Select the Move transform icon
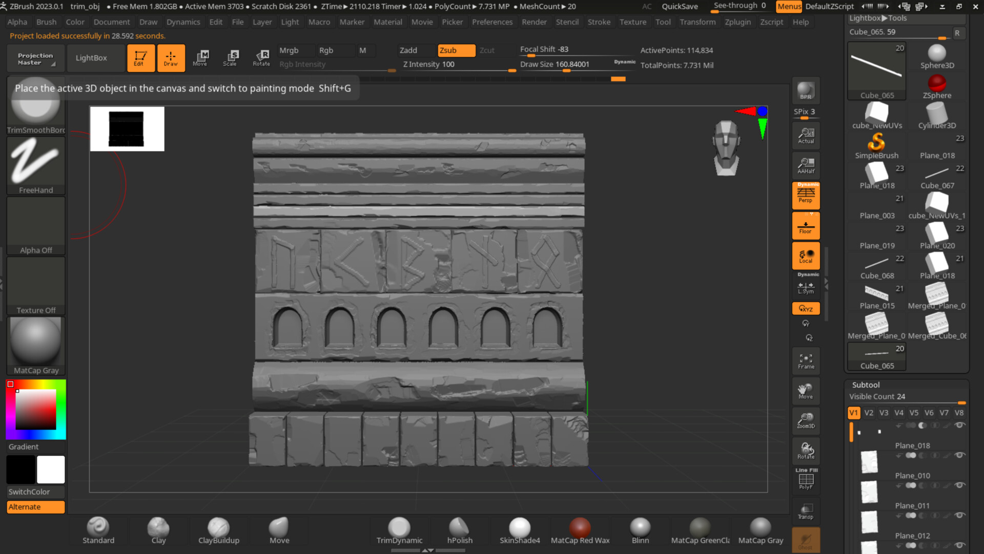This screenshot has height=554, width=984. [x=200, y=58]
